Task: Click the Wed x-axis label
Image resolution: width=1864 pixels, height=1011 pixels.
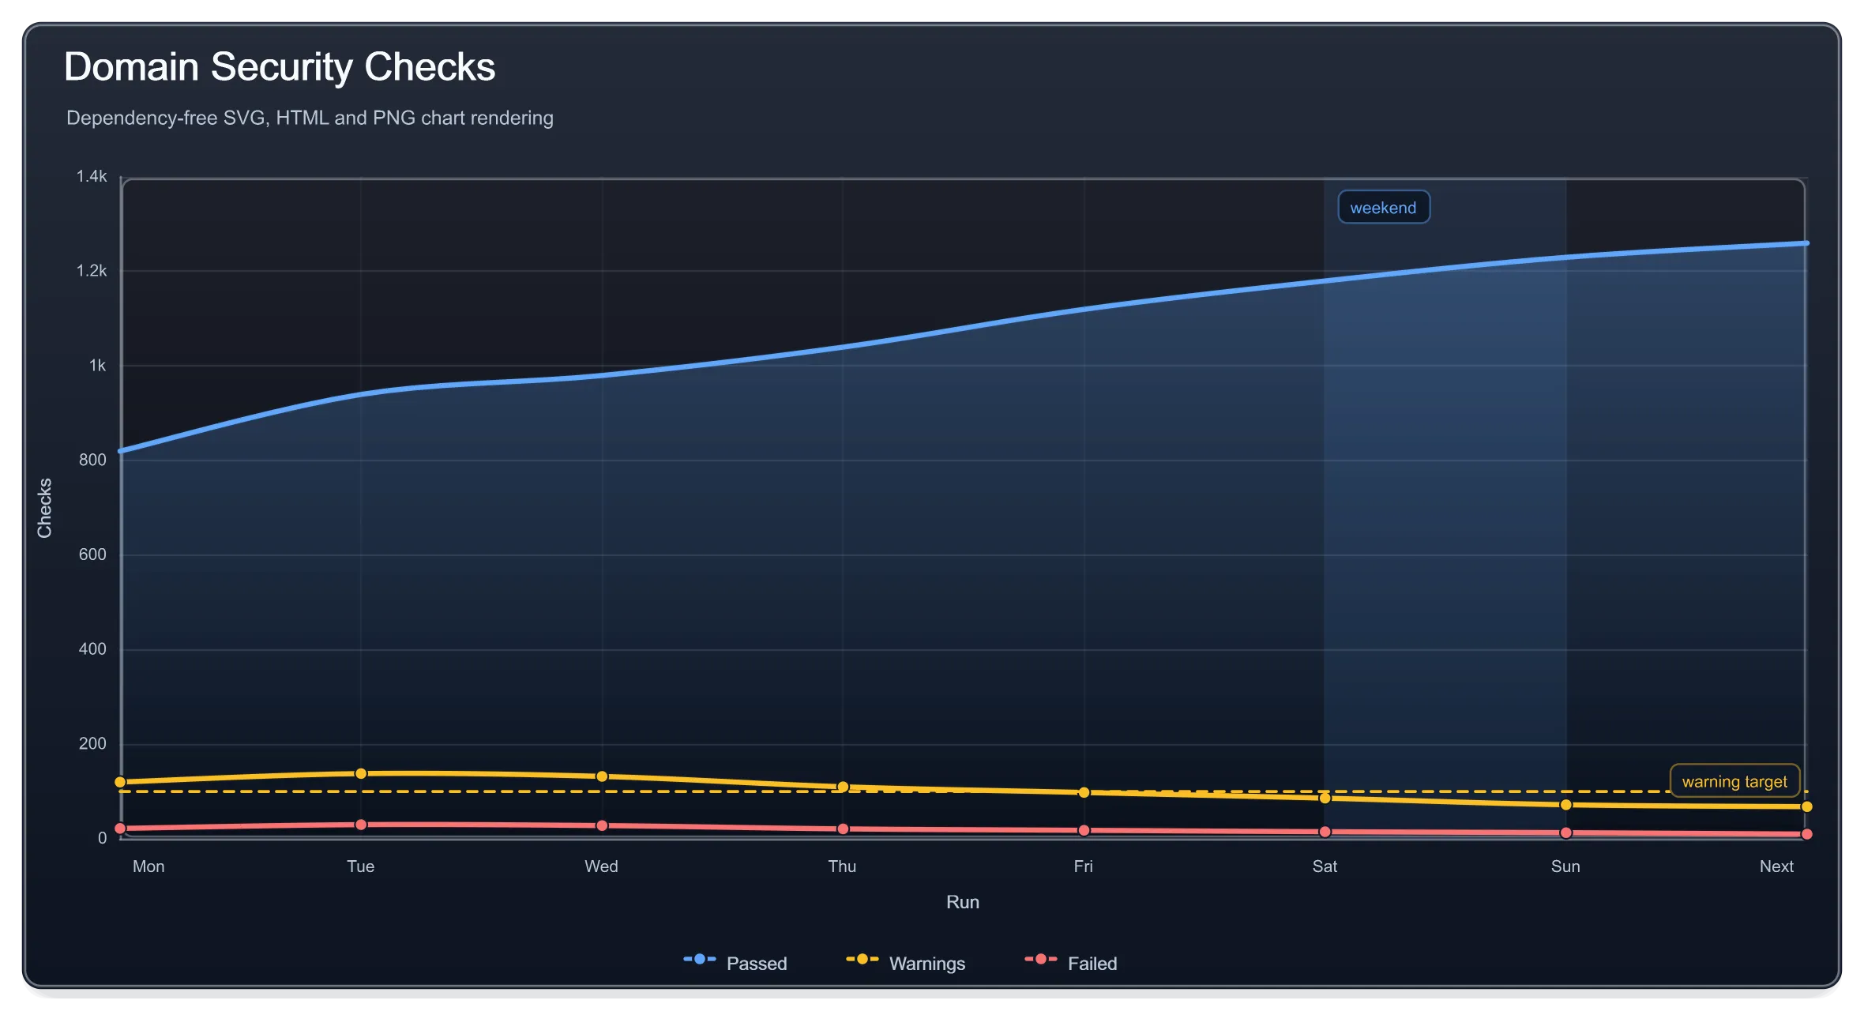Action: tap(602, 866)
